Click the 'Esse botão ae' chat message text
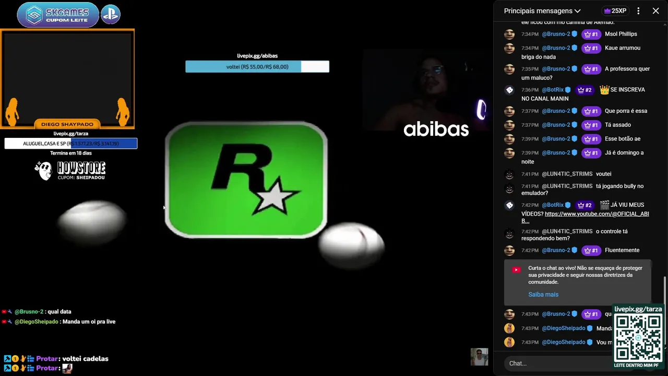The height and width of the screenshot is (376, 668). point(623,139)
